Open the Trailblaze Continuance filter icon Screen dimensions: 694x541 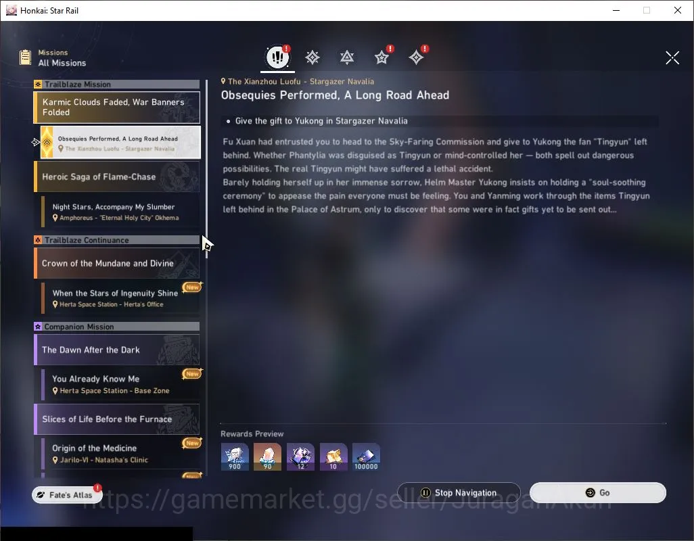tap(347, 57)
